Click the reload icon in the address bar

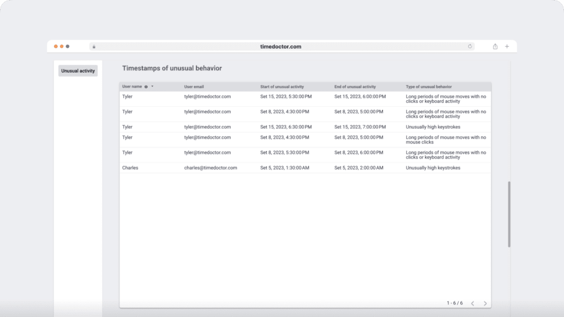tap(469, 46)
